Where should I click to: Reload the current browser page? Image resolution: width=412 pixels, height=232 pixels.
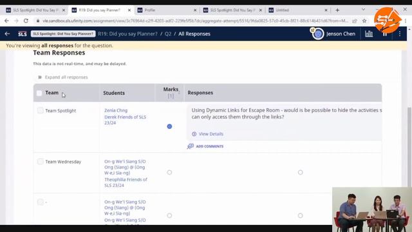26,21
